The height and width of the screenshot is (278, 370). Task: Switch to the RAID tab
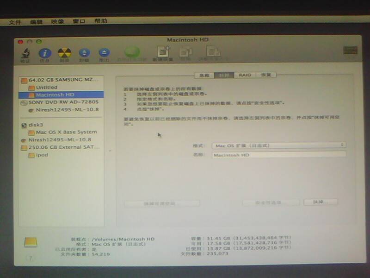245,75
